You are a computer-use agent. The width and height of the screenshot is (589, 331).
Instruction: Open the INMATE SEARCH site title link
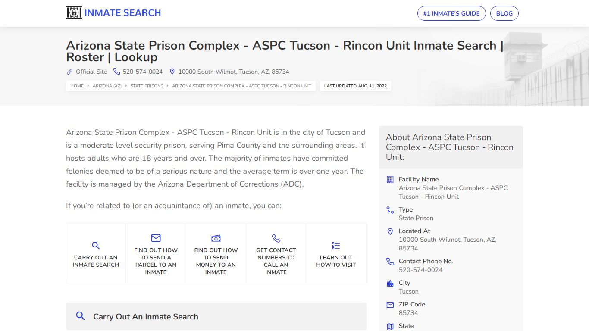point(122,13)
